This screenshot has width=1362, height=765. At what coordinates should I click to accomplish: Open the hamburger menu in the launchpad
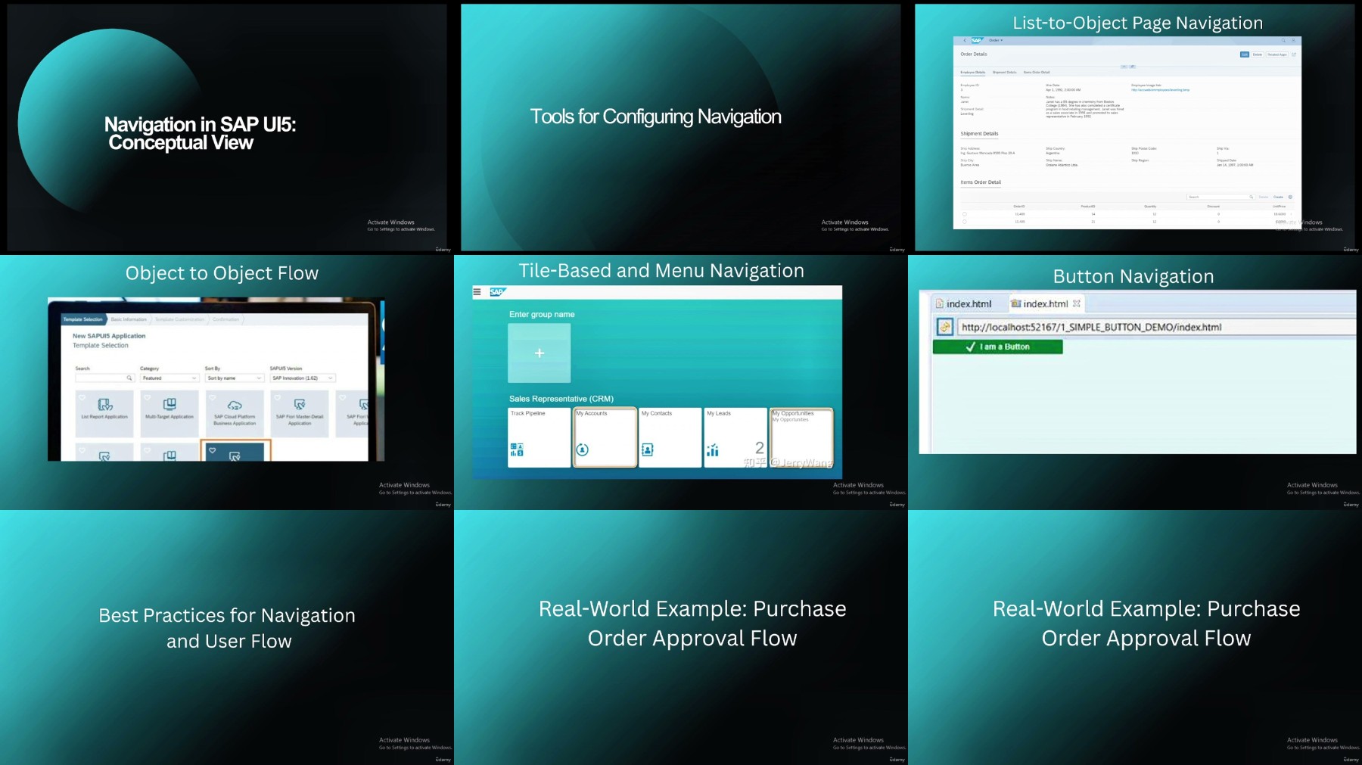(x=477, y=291)
